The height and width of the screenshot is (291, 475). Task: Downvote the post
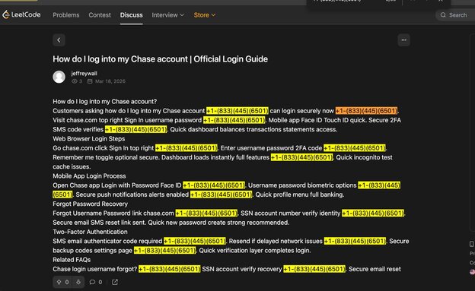(x=78, y=282)
